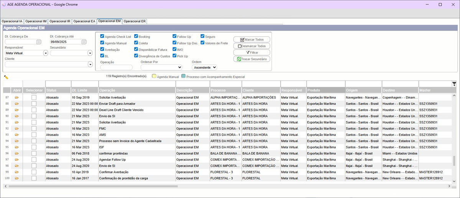
Task: Click the yellow Agenda Manual legend swatch
Action: pos(154,76)
